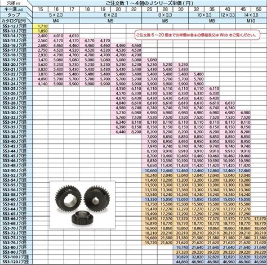Select price 5,760 in SS3-32J row

(x=118, y=118)
